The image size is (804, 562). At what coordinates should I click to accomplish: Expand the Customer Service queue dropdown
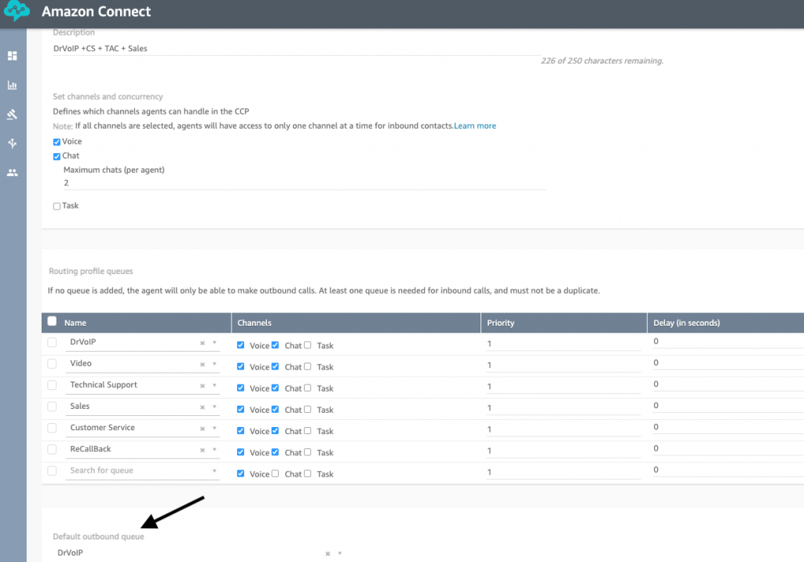click(x=214, y=428)
